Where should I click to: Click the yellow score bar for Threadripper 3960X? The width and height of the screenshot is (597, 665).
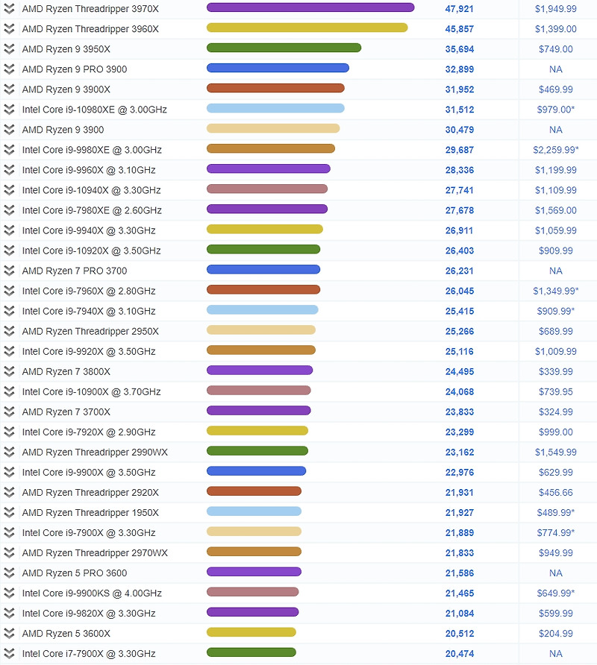[x=306, y=28]
